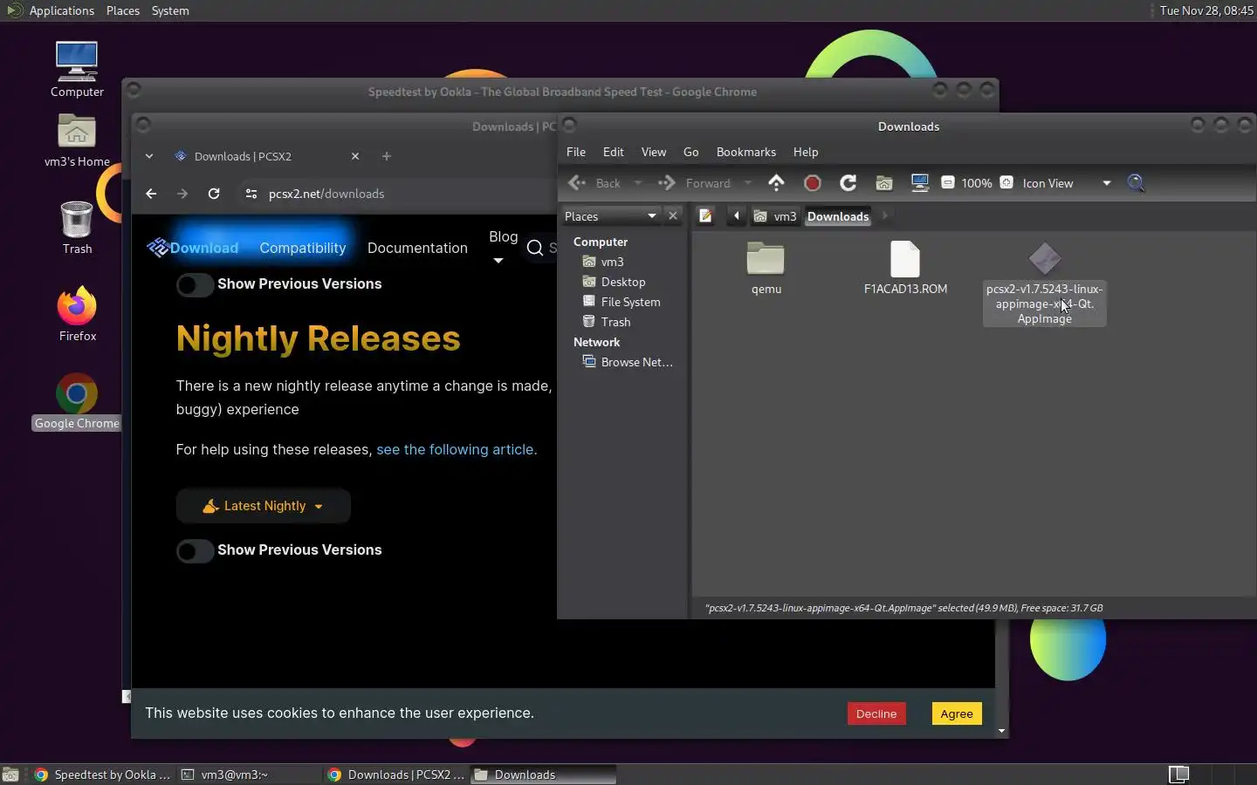The width and height of the screenshot is (1257, 785).
Task: Open Chrome tab search chevron
Action: pos(149,156)
